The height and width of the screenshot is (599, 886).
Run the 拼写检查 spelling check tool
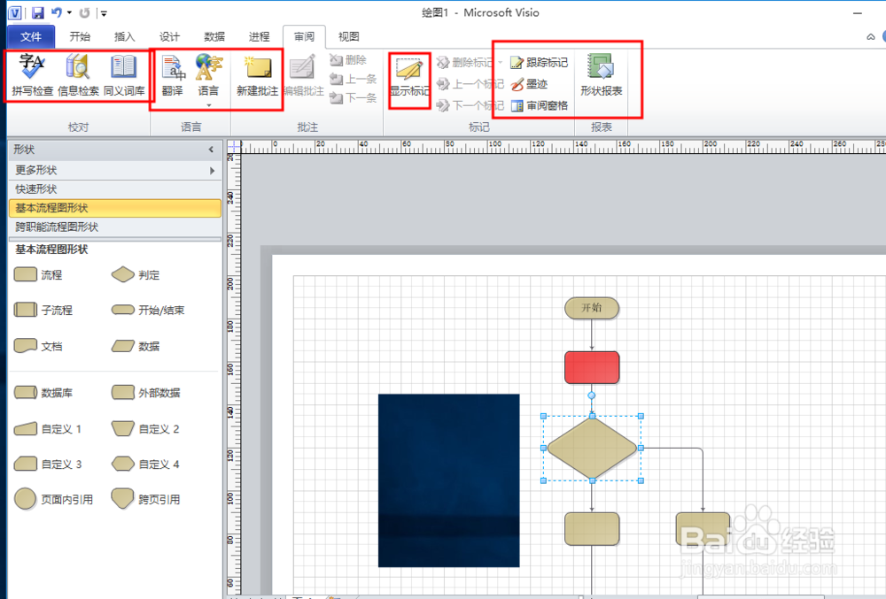(32, 75)
